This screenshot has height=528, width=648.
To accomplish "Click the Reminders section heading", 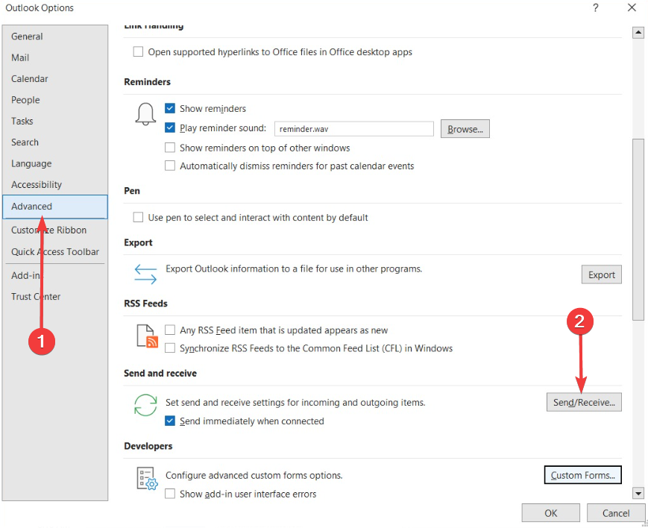I will click(x=147, y=82).
